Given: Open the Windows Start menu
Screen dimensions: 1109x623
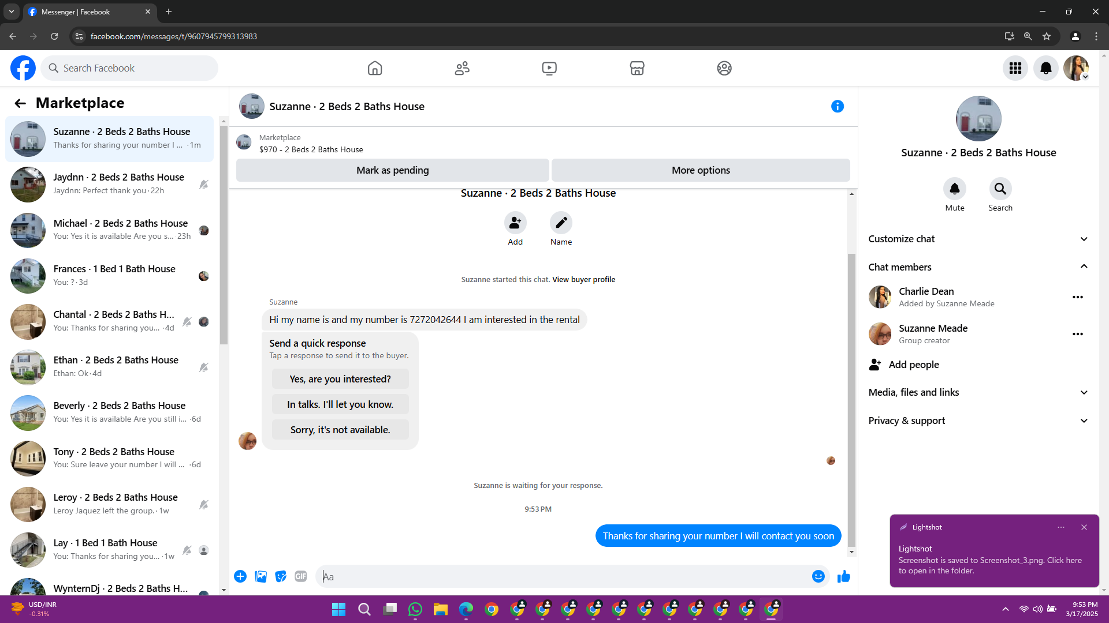Looking at the screenshot, I should [x=339, y=609].
